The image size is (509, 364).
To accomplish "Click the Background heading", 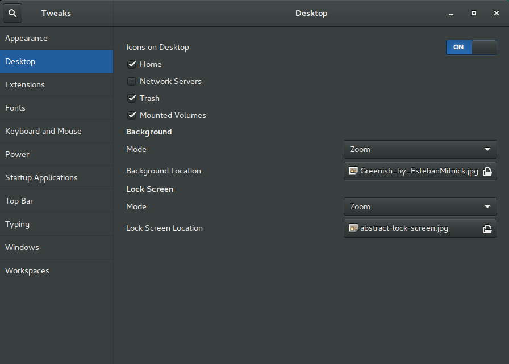I will (x=149, y=132).
